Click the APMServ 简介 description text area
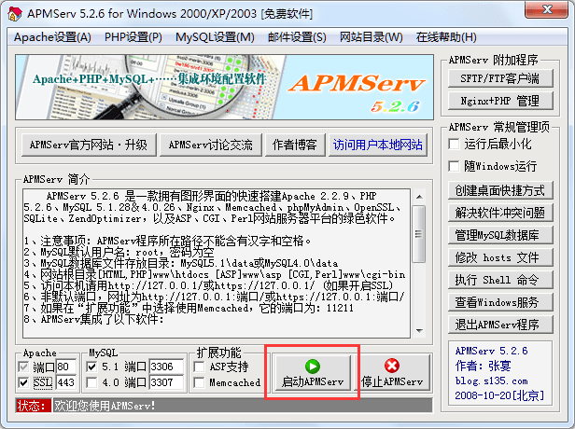Viewport: 575px width, 429px height. click(x=217, y=263)
